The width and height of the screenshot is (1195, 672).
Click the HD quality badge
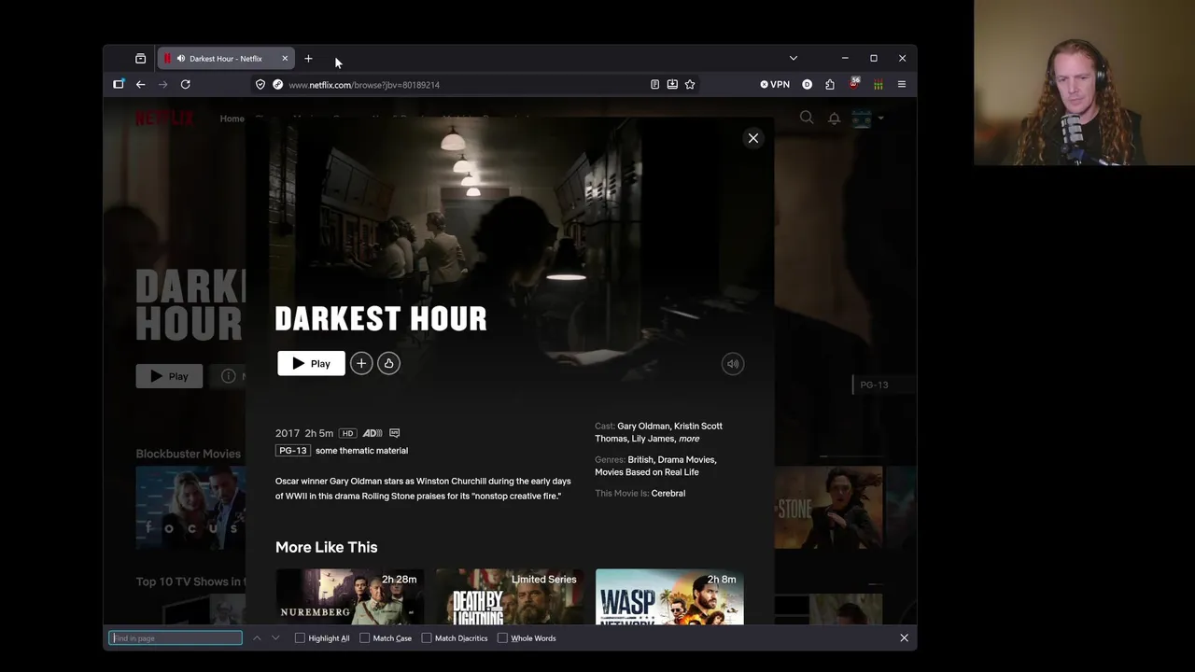pos(347,433)
